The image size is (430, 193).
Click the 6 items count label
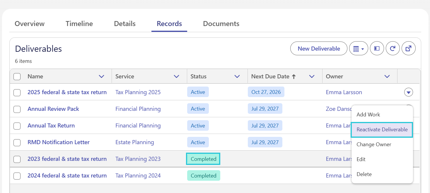point(23,61)
